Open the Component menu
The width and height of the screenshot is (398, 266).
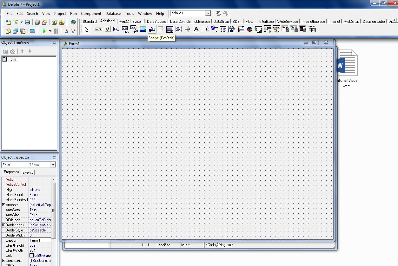(x=91, y=14)
